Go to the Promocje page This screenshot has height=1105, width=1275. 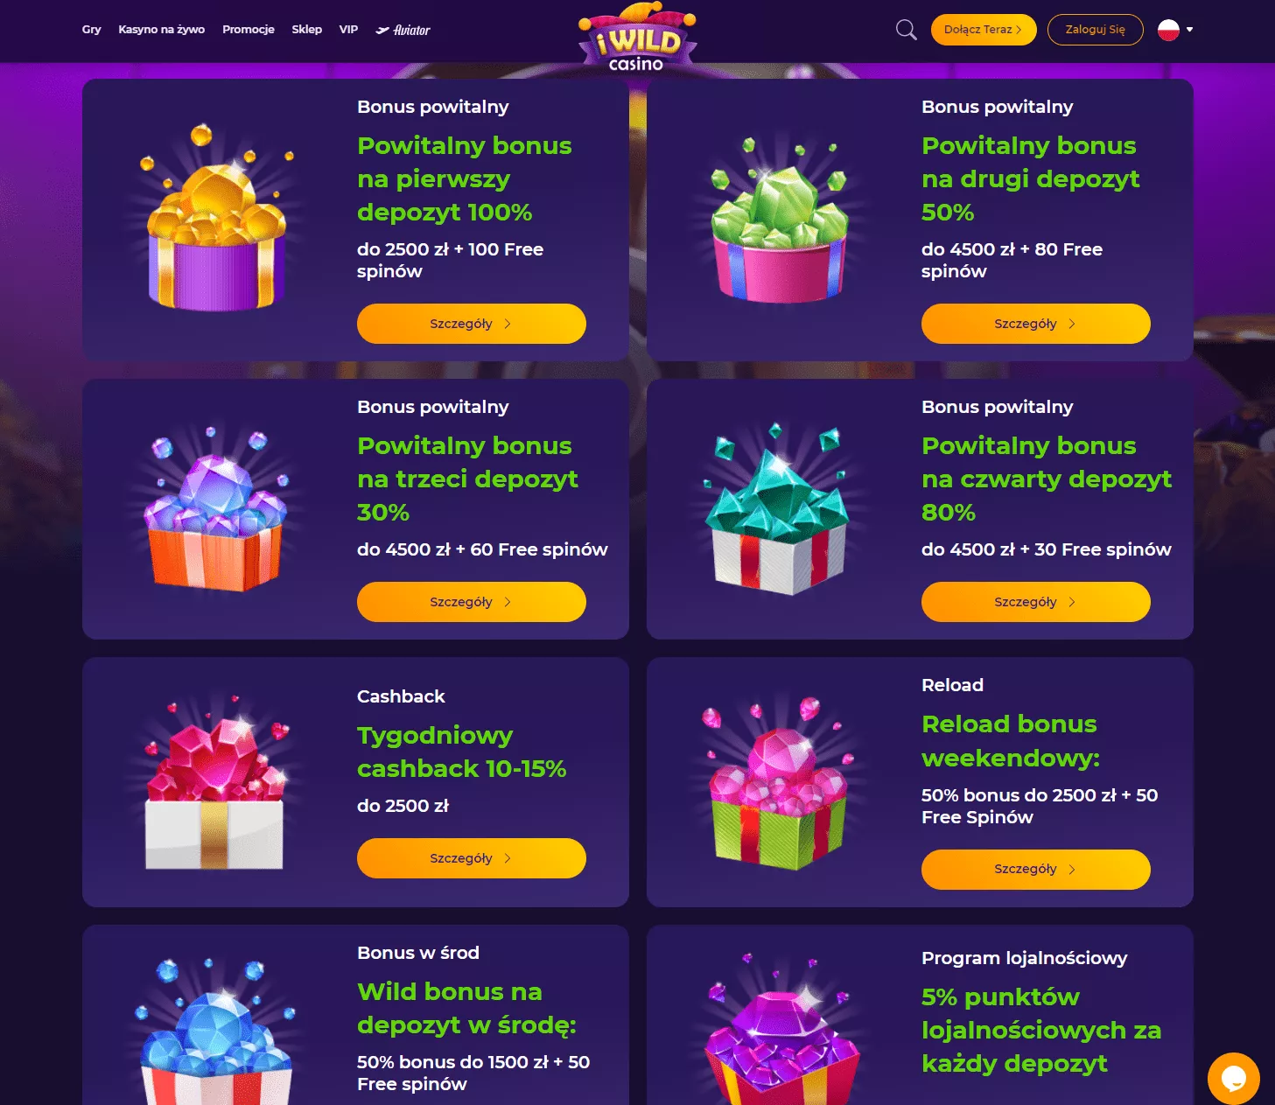pyautogui.click(x=249, y=30)
